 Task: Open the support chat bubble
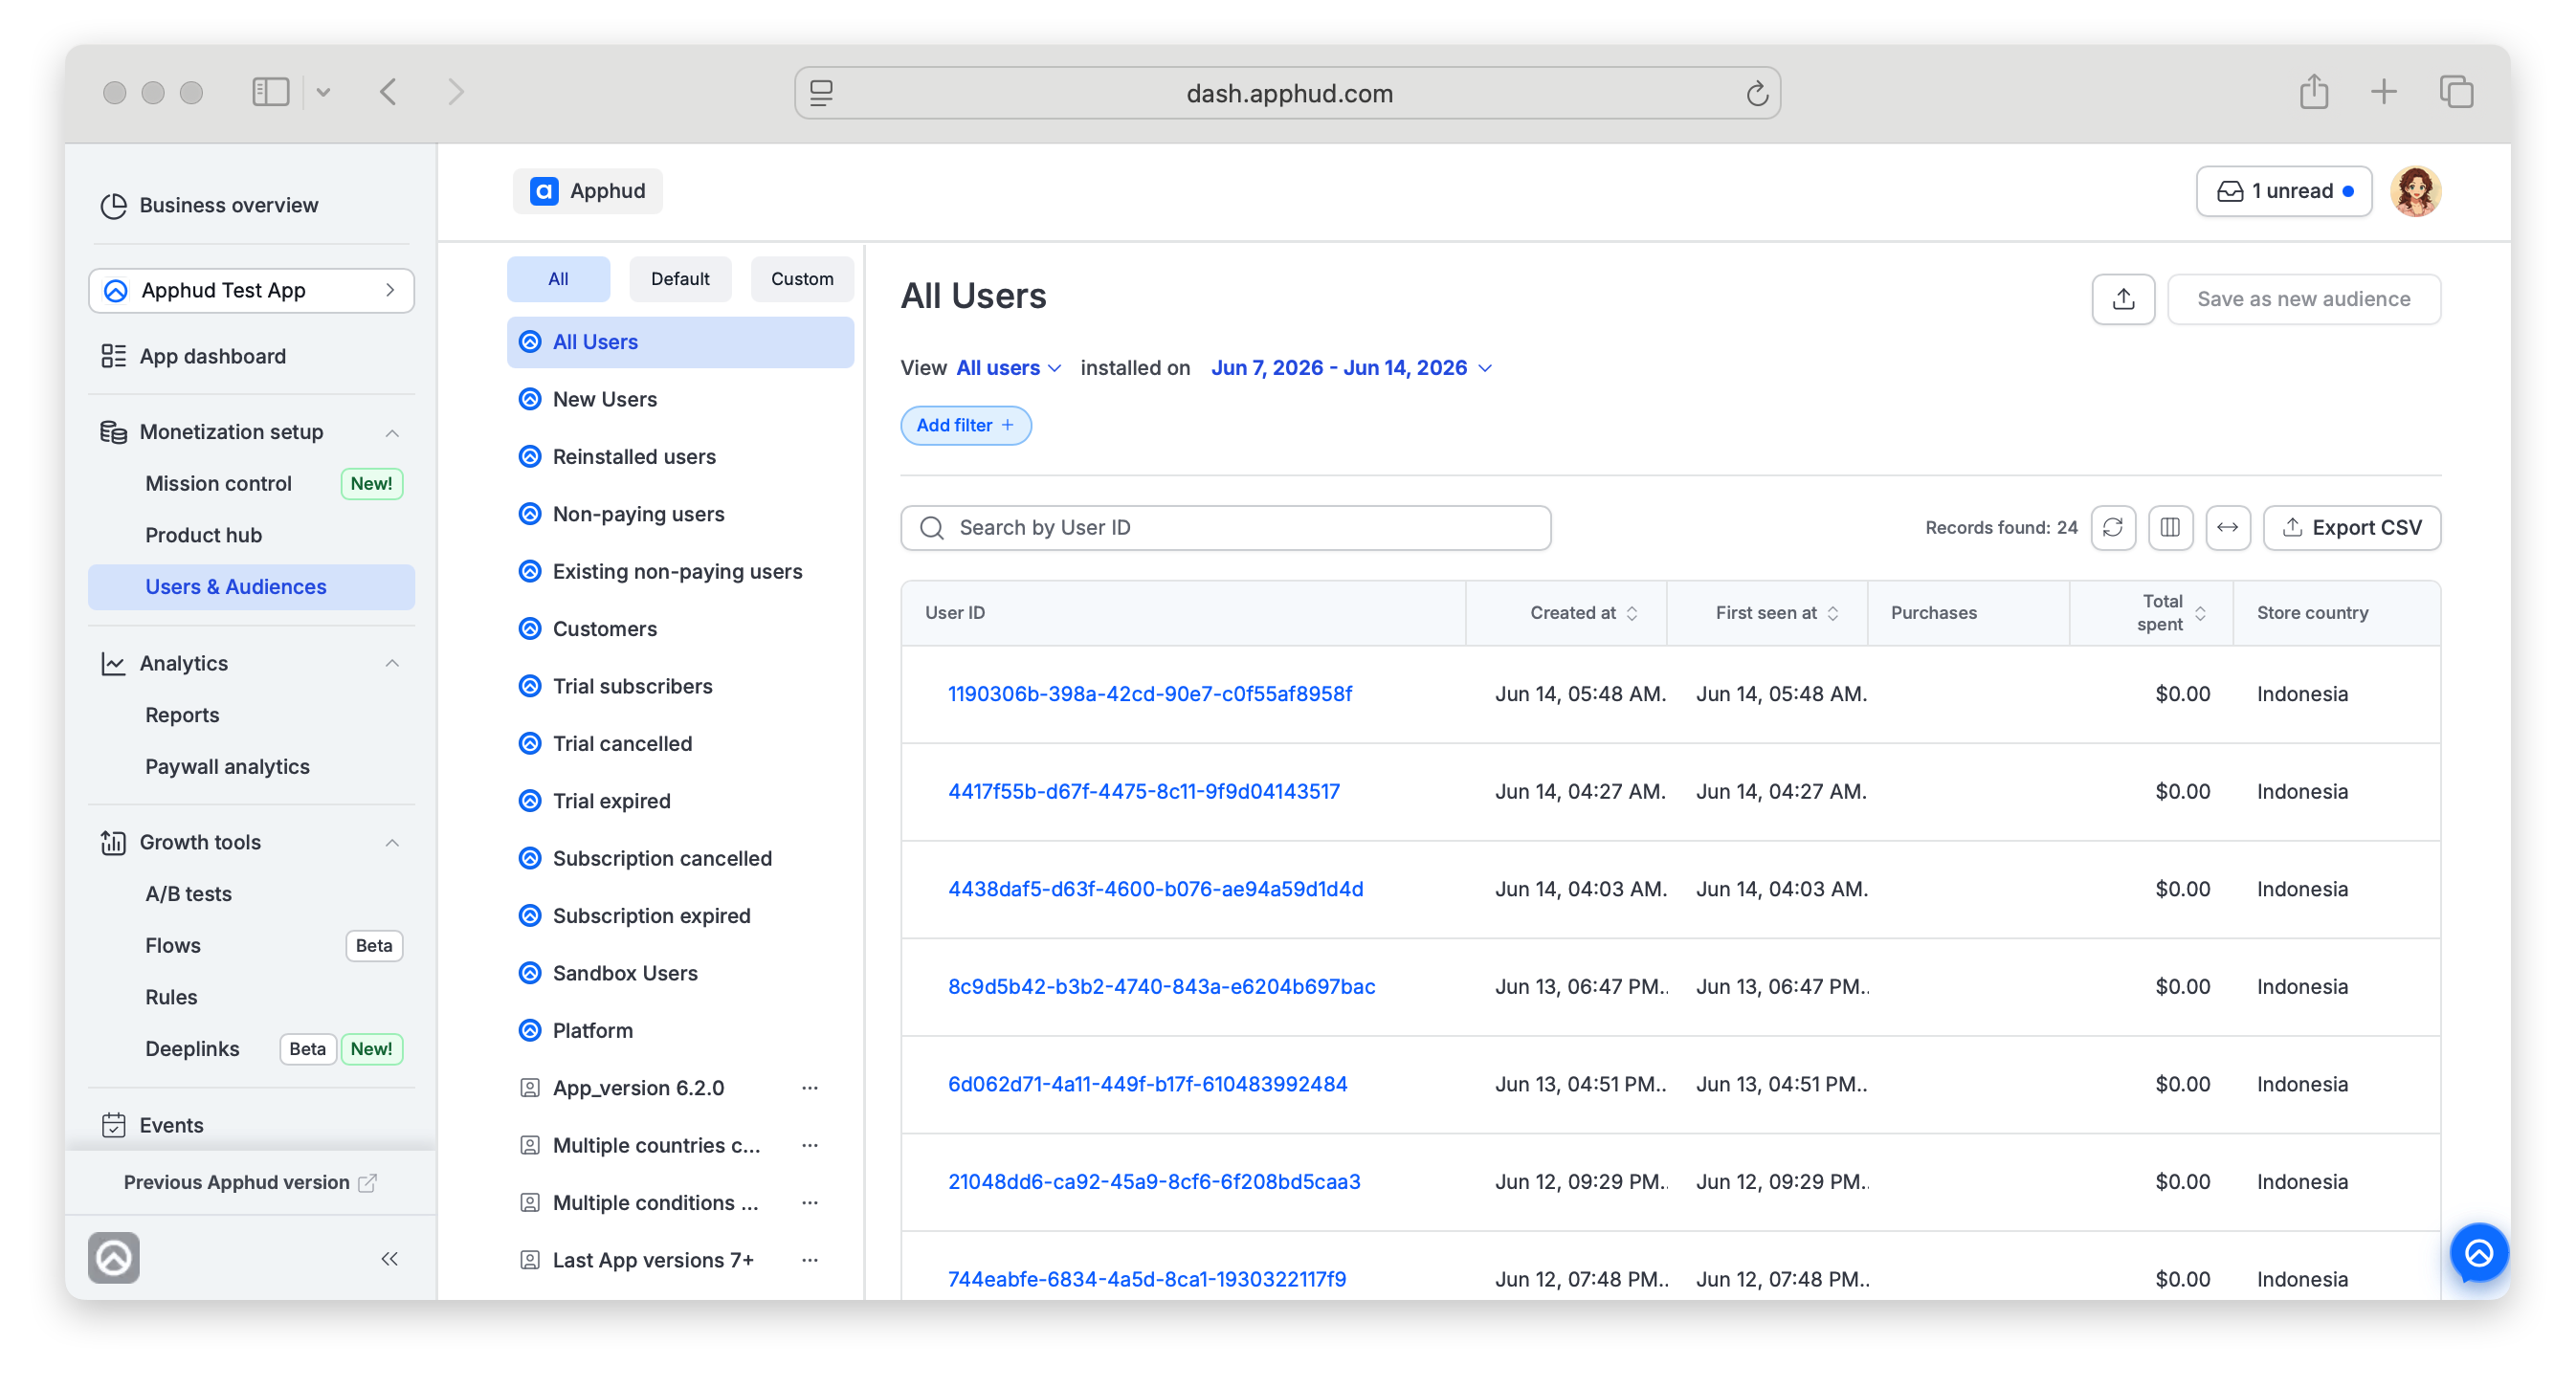(2479, 1253)
